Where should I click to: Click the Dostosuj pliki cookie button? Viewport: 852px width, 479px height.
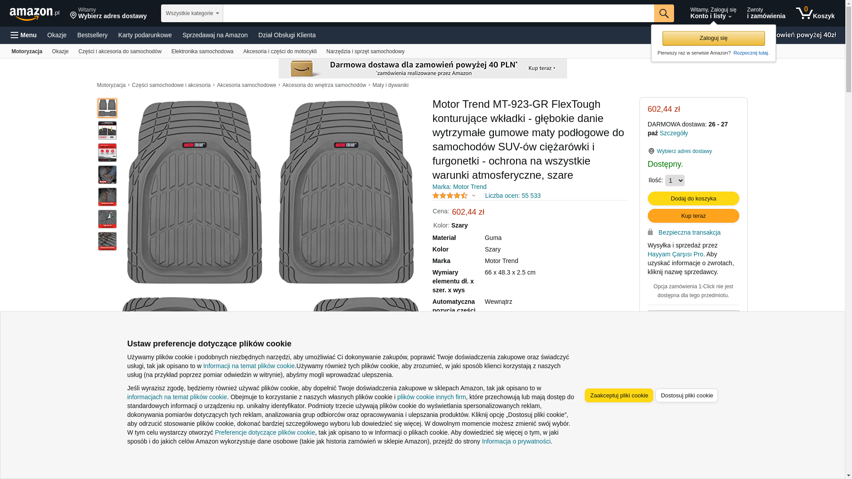coord(686,395)
